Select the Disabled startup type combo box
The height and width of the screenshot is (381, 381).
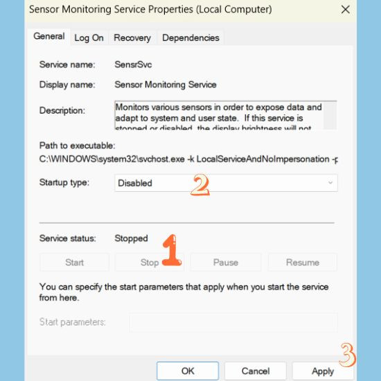coord(226,183)
